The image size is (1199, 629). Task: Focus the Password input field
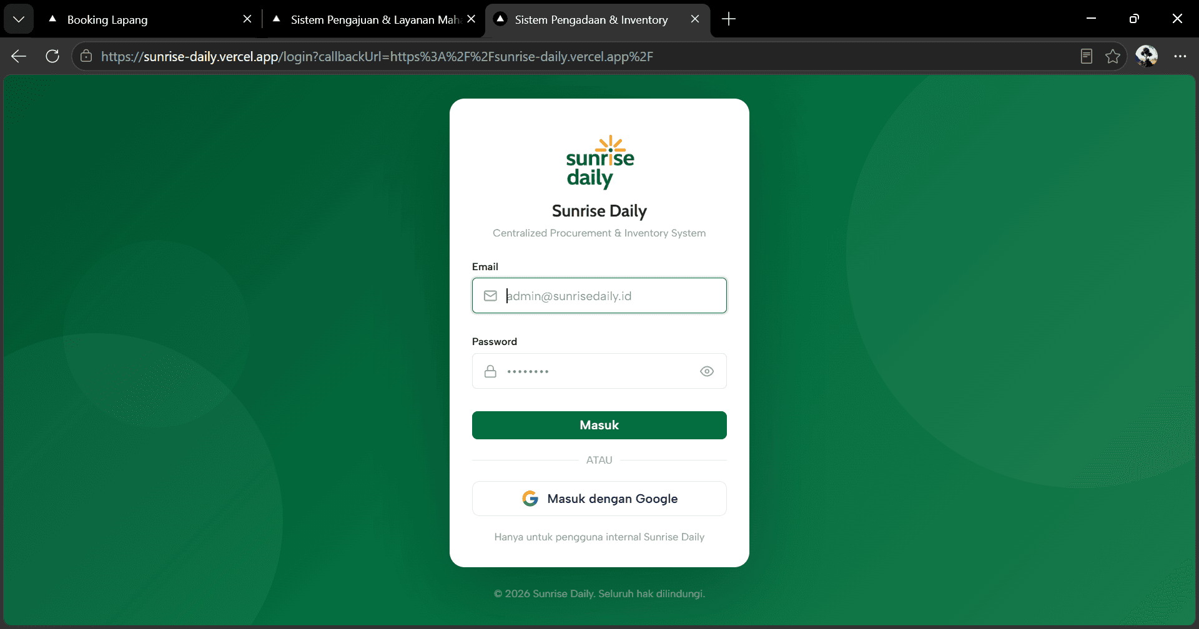[x=599, y=371]
